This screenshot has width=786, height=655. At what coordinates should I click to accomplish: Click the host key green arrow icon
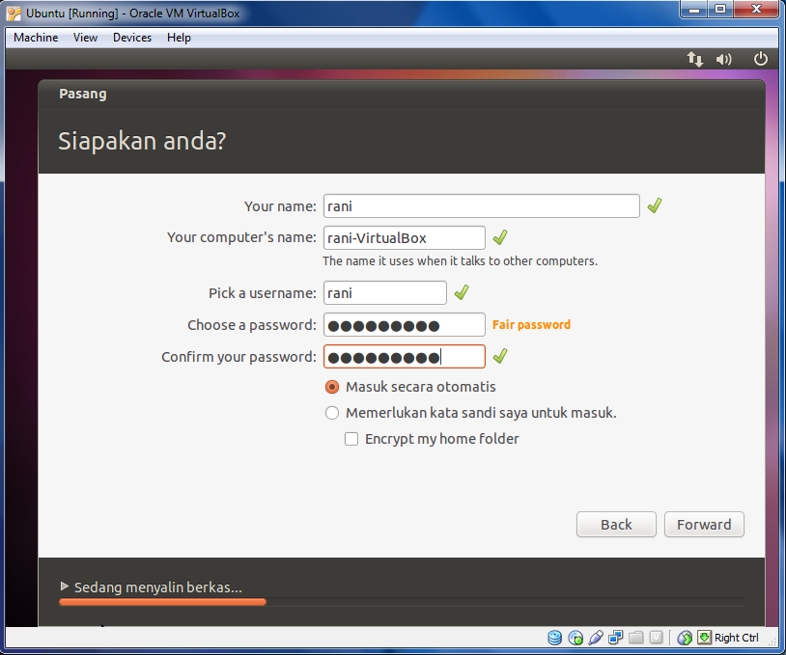pos(704,637)
